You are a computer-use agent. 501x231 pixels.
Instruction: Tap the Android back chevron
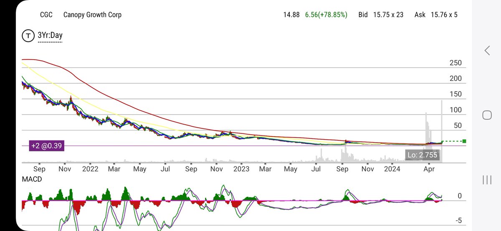click(x=487, y=51)
